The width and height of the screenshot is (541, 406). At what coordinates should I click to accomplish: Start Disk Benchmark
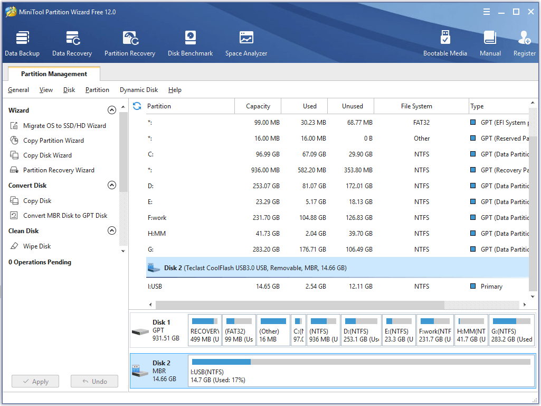pos(190,43)
